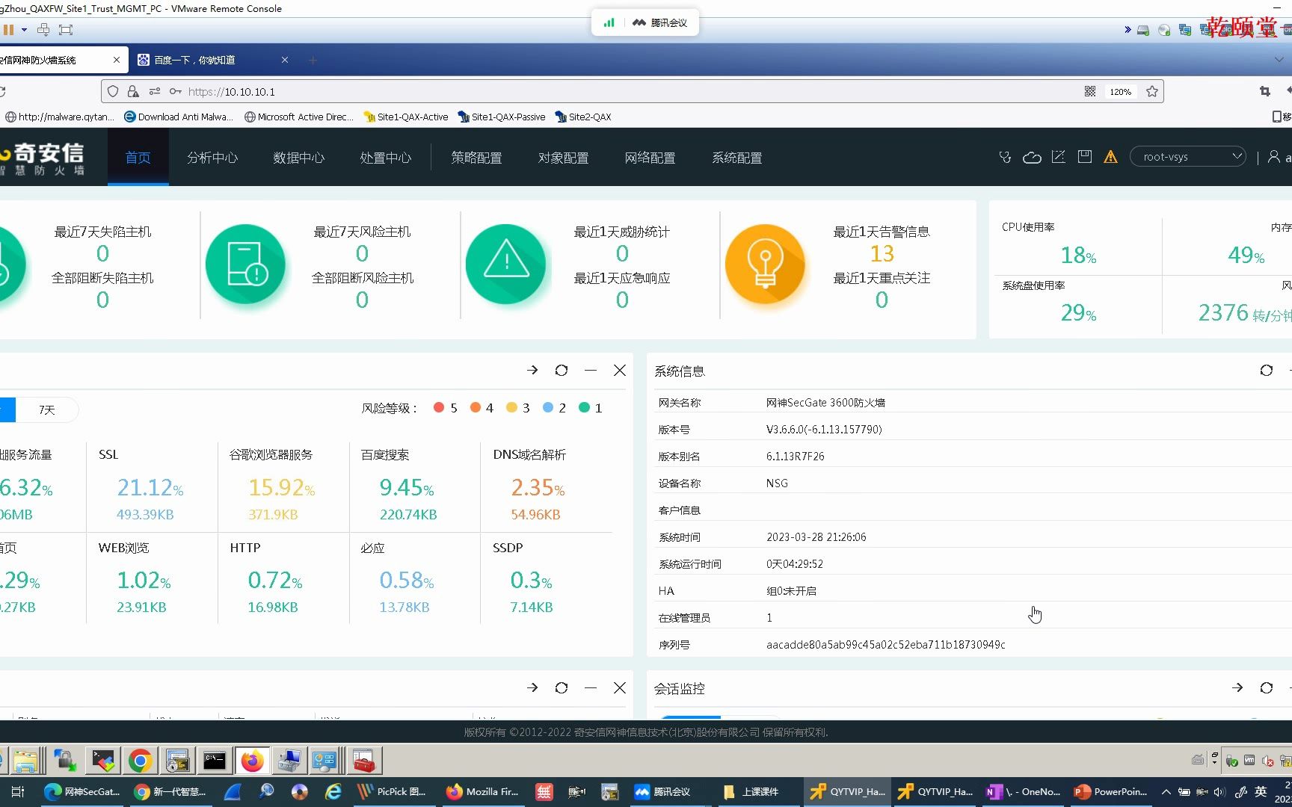
Task: Open the Site1-QAX-Active bookmark
Action: click(406, 117)
